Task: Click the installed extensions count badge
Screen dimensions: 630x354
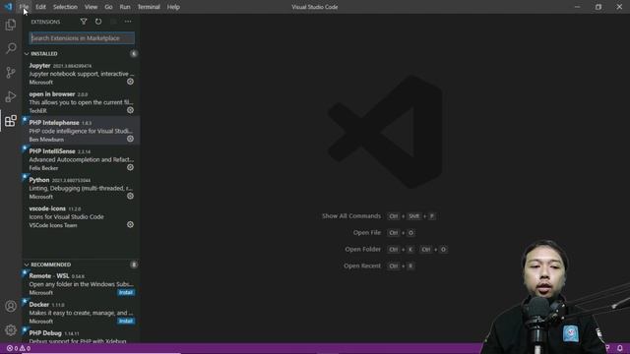Action: [x=134, y=54]
